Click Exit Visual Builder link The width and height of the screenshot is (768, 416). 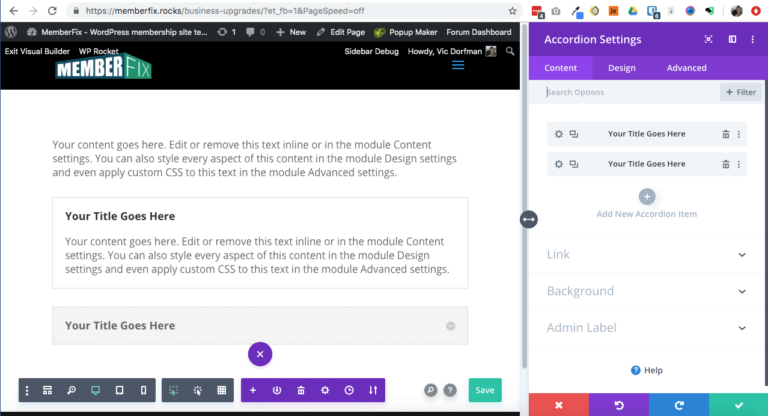(x=37, y=51)
